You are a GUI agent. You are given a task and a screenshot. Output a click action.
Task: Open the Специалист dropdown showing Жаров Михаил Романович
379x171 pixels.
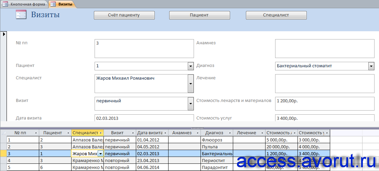tap(191, 83)
